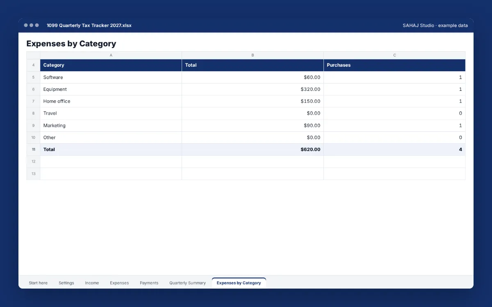Click the Total column header cell

click(x=253, y=65)
